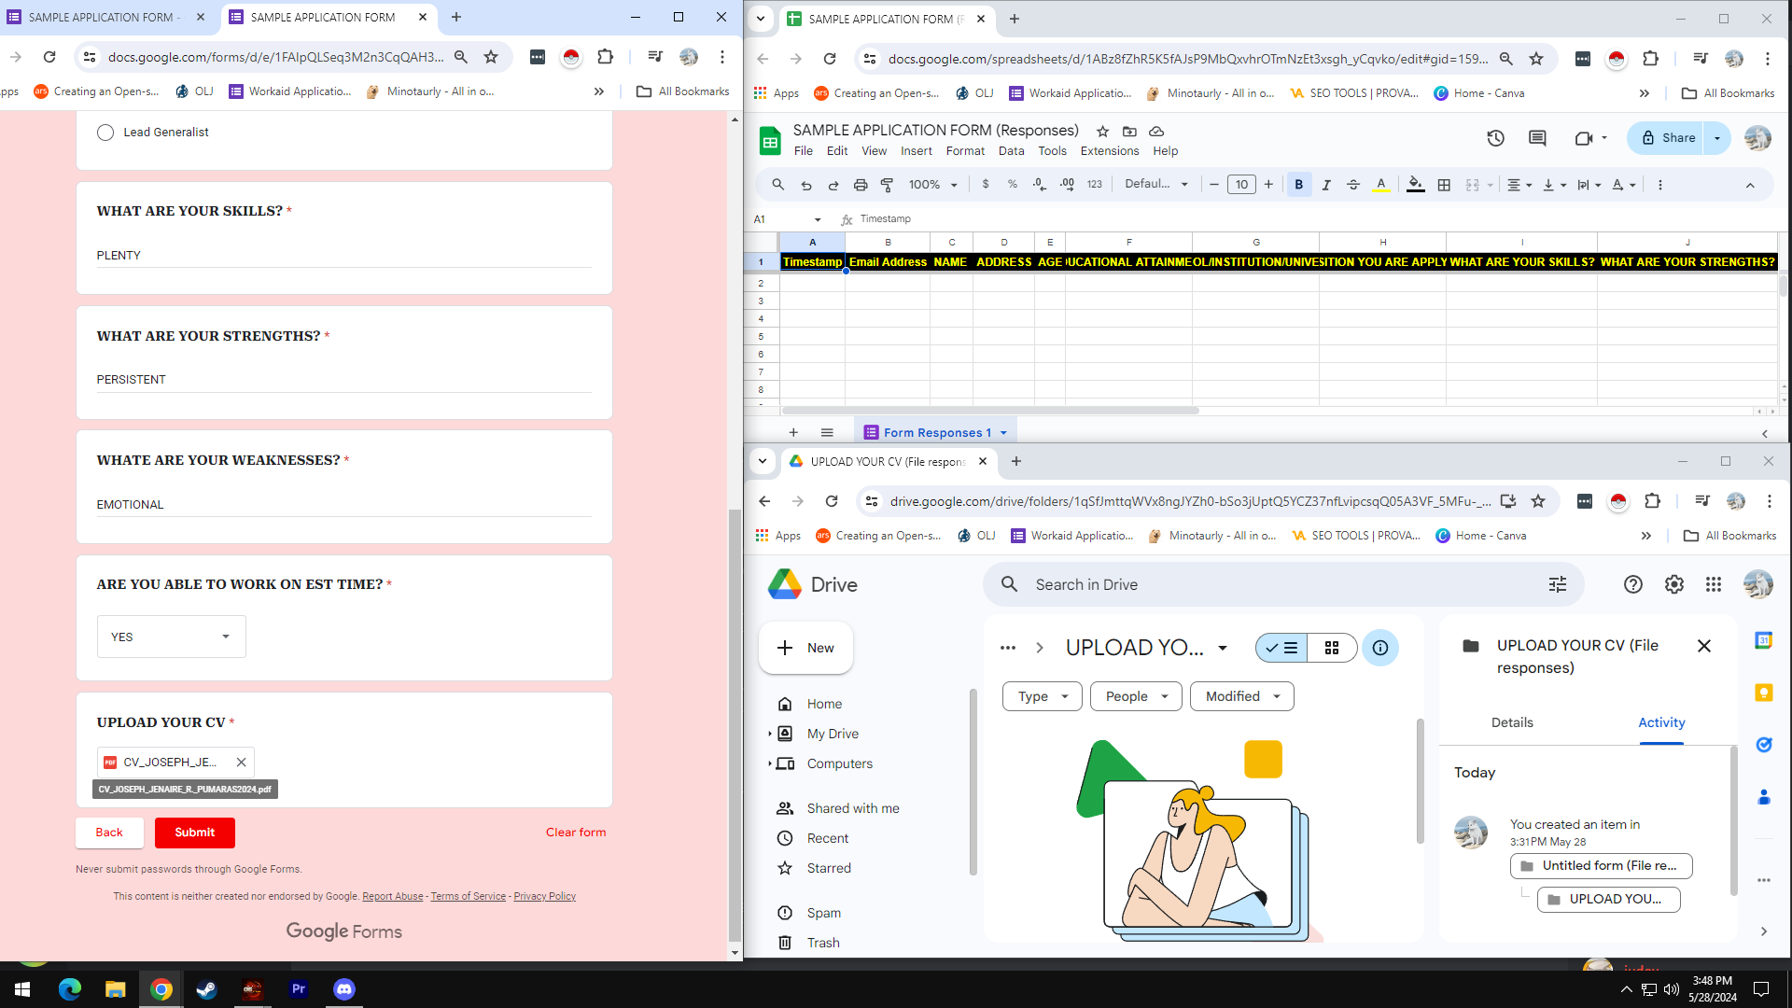This screenshot has height=1008, width=1792.
Task: Click the text color icon in Sheets toolbar
Action: 1380,185
